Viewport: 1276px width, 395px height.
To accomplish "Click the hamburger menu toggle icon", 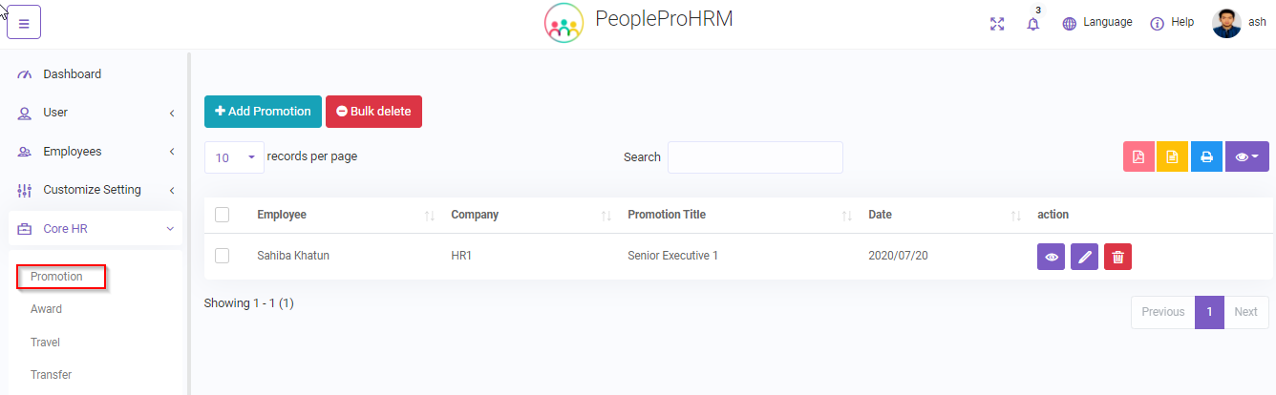I will point(24,24).
